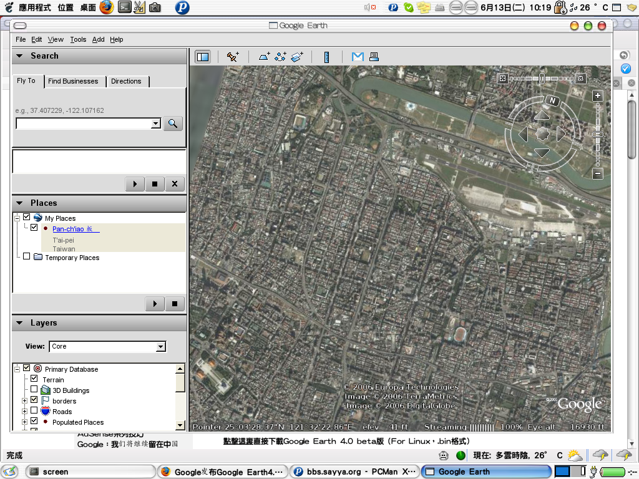Tilt the view toward horizon icon
639x479 pixels.
(581, 78)
